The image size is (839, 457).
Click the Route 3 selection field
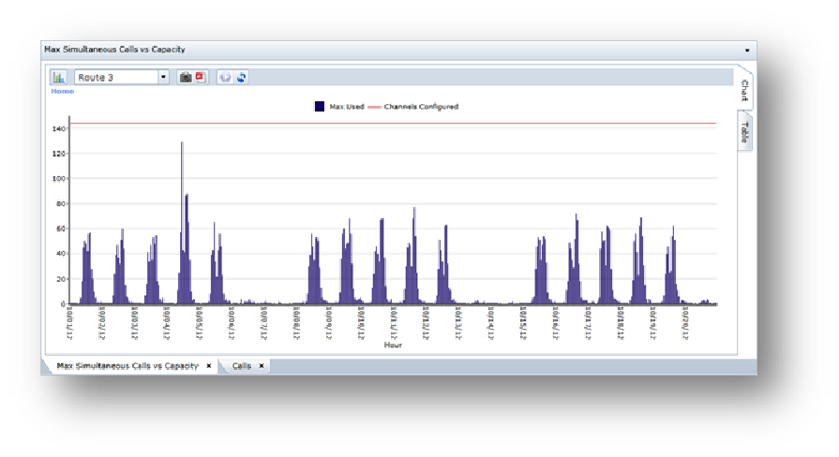116,78
